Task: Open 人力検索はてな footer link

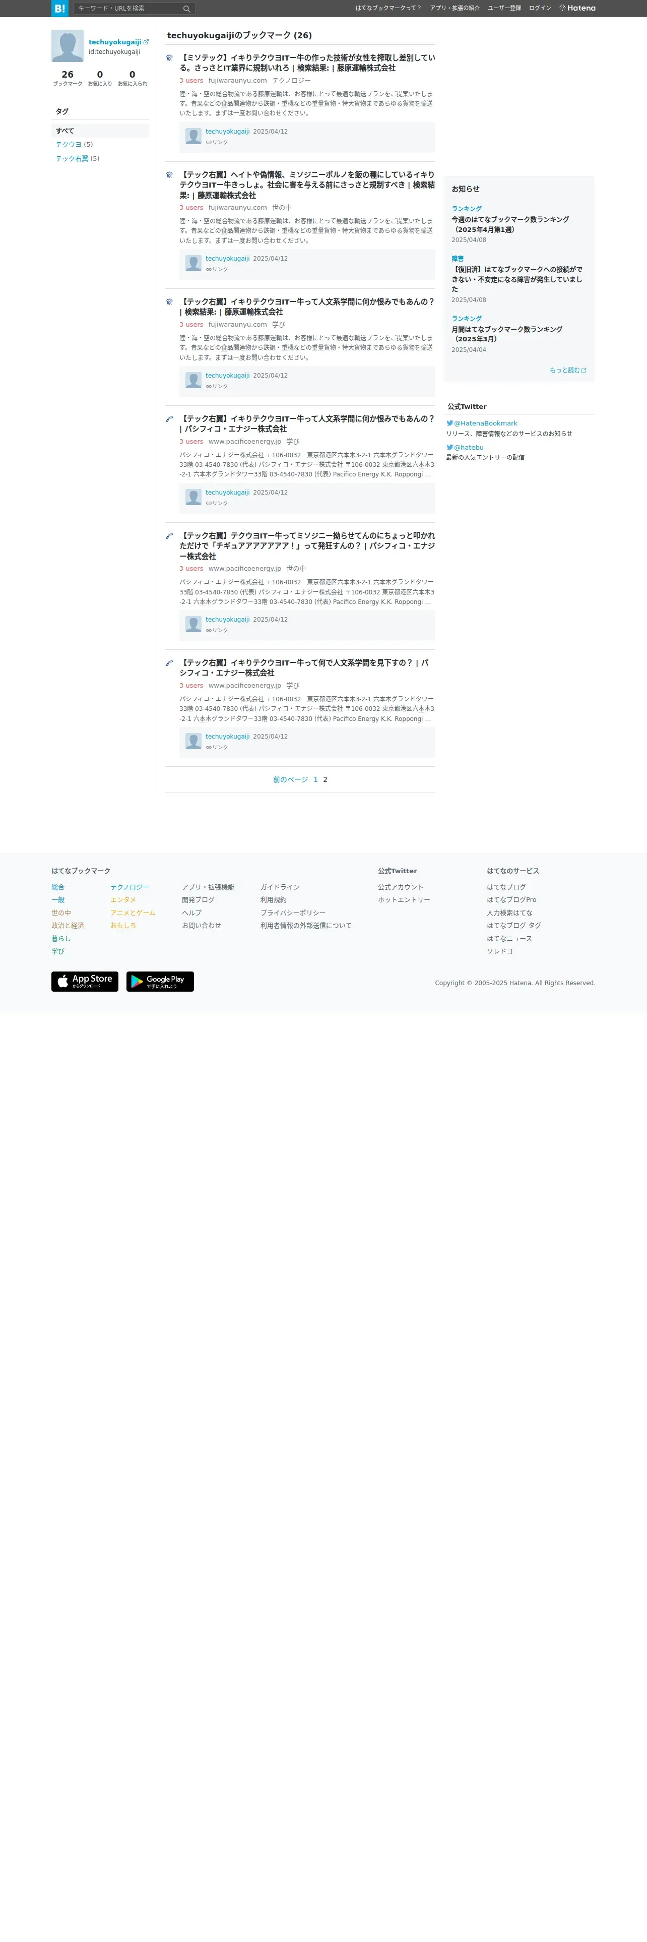Action: (509, 913)
